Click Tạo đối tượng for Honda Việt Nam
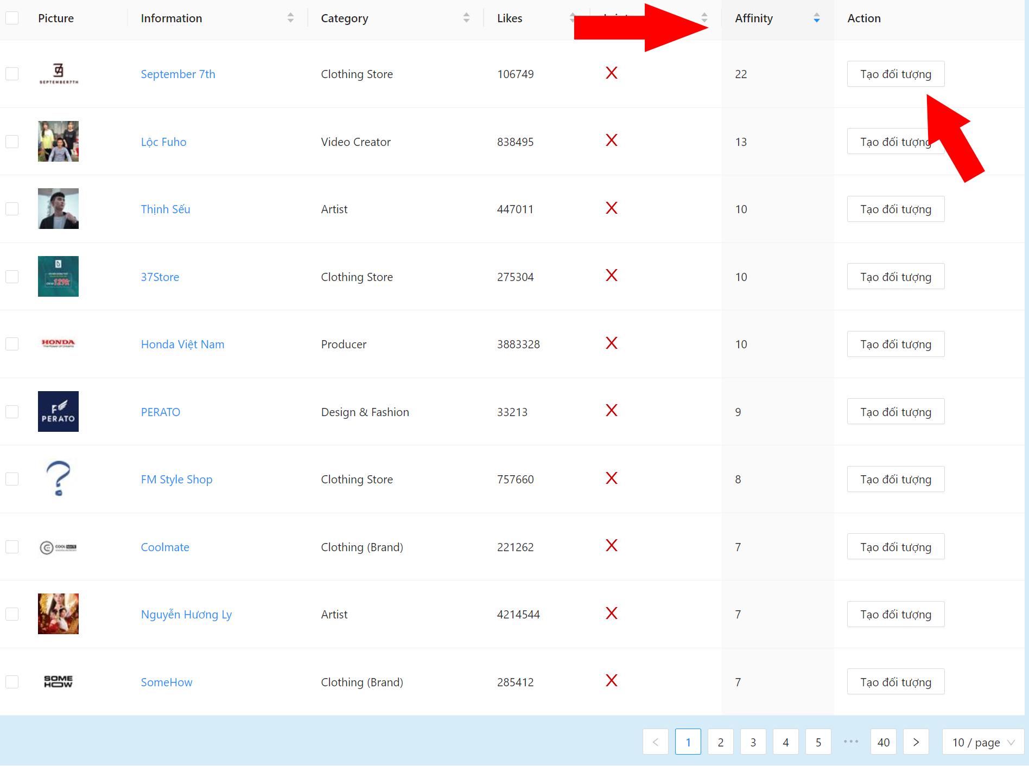 (895, 344)
